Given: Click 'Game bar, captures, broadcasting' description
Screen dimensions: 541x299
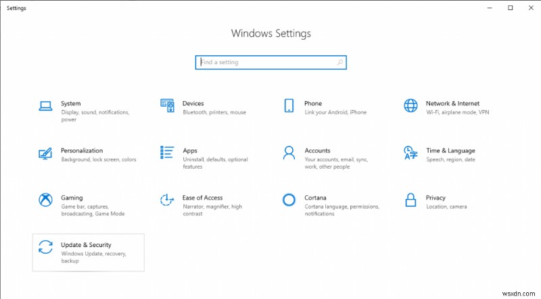Looking at the screenshot, I should click(x=93, y=210).
